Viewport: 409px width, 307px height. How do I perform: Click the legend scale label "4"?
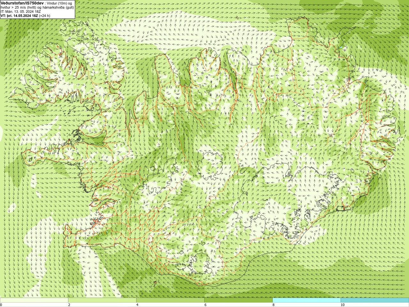pyautogui.click(x=137, y=305)
